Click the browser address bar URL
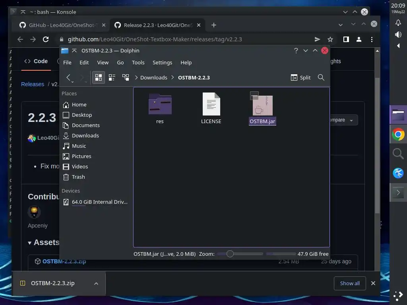This screenshot has height=305, width=407. point(155,39)
